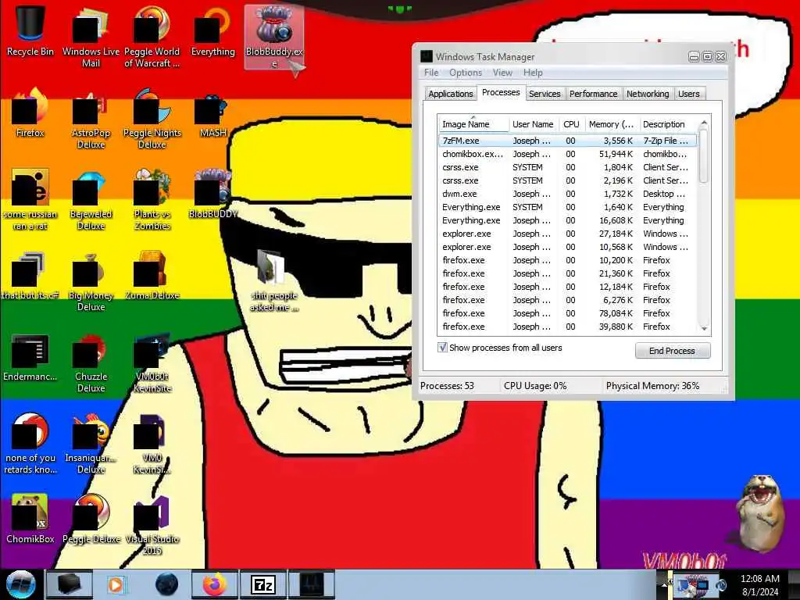The image size is (800, 600).
Task: Select the Big Money Deluxe desktop icon
Action: pyautogui.click(x=91, y=280)
